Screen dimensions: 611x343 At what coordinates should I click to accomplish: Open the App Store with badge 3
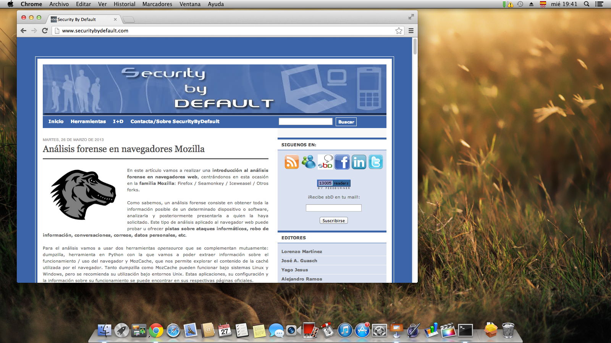coord(362,330)
